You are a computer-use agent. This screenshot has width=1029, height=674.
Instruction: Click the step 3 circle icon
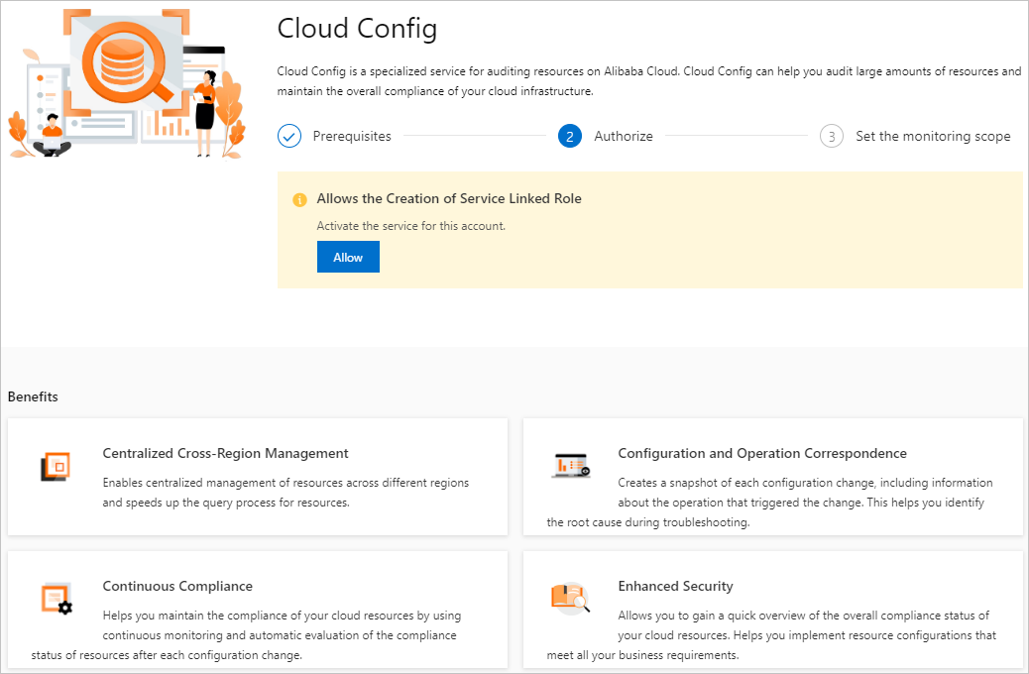(832, 136)
